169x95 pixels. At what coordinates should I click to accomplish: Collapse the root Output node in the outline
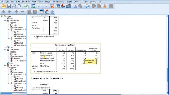tap(2, 16)
